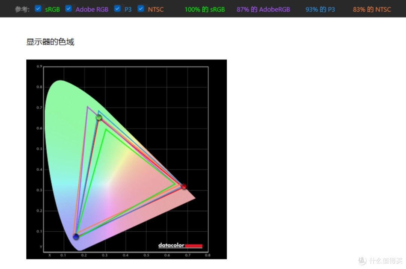
Task: Select the 93% 的 P3 result text
Action: 320,9
